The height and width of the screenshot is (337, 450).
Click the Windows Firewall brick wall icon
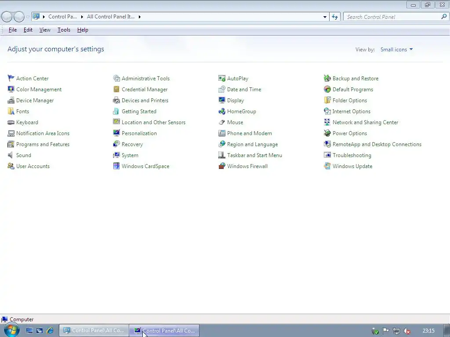(222, 166)
